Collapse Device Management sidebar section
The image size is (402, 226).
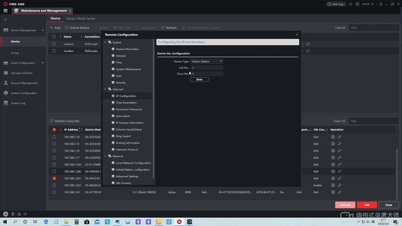tap(43, 30)
